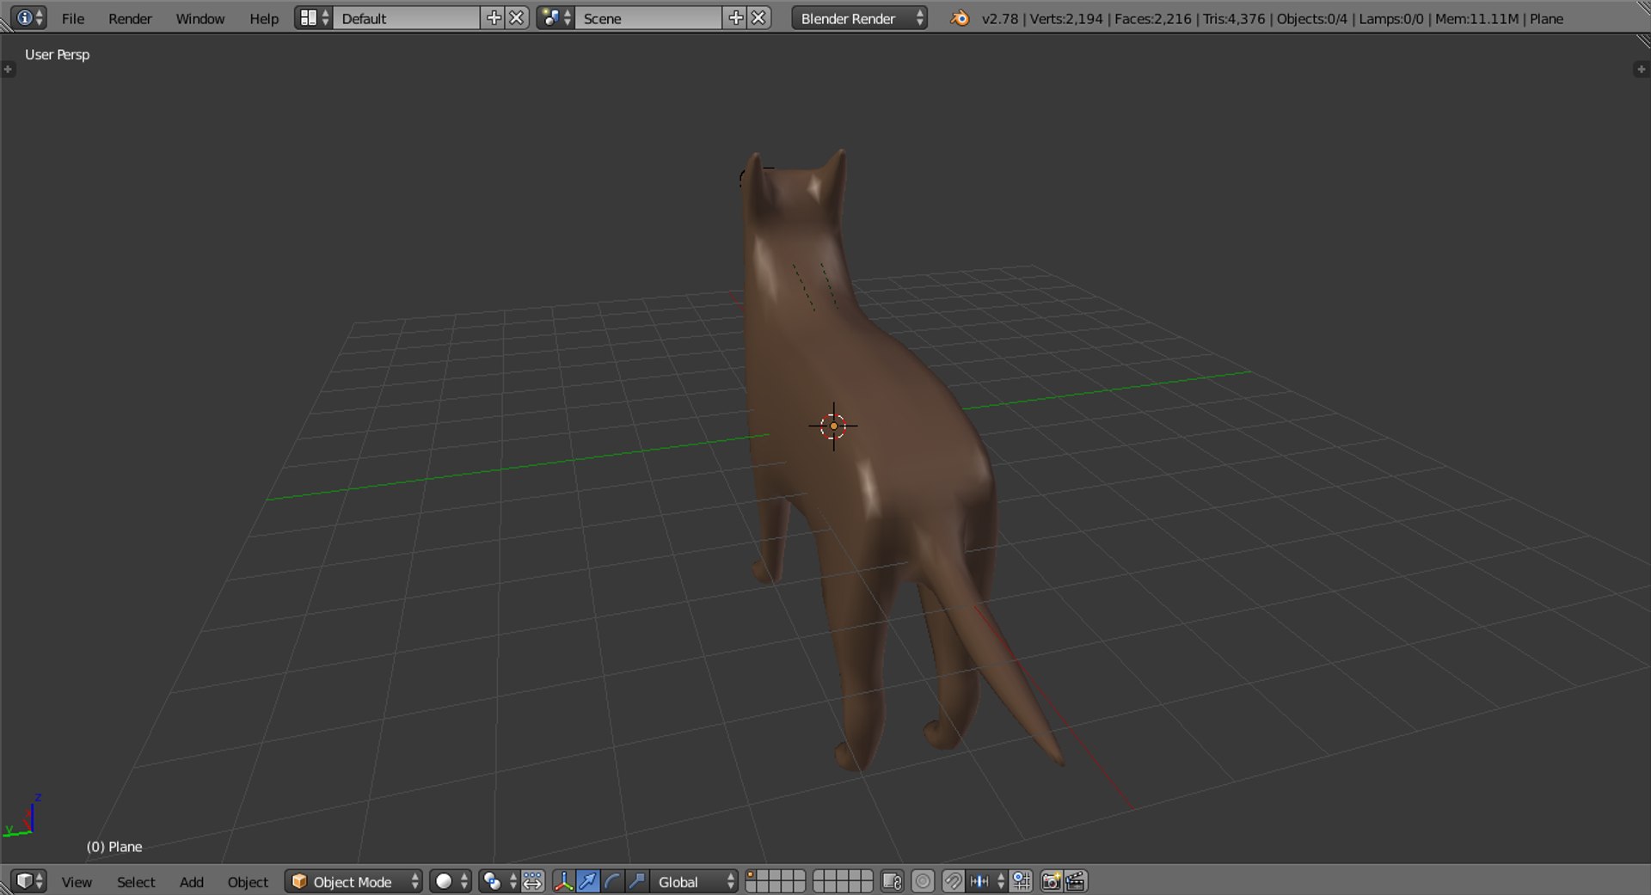Browse screen layouts icon next to Default
The image size is (1651, 895).
pos(314,18)
